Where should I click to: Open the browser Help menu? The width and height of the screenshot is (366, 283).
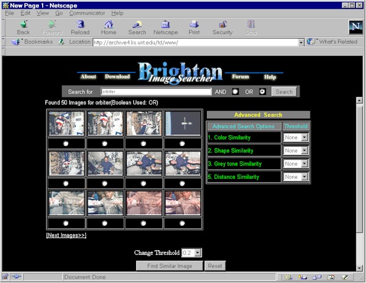coord(117,13)
